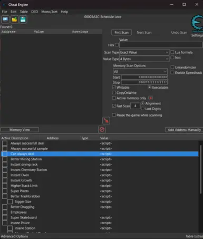Enable the Unrandomizer checkbox
Image resolution: width=203 pixels, height=239 pixels.
[x=172, y=67]
